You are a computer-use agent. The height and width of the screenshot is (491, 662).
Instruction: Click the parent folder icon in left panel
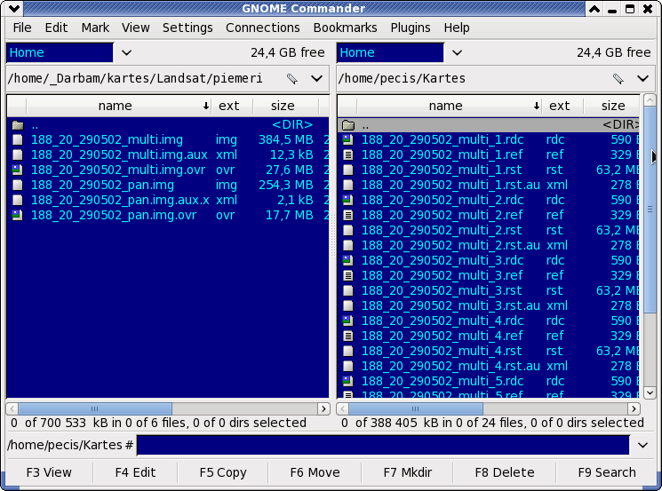[18, 125]
